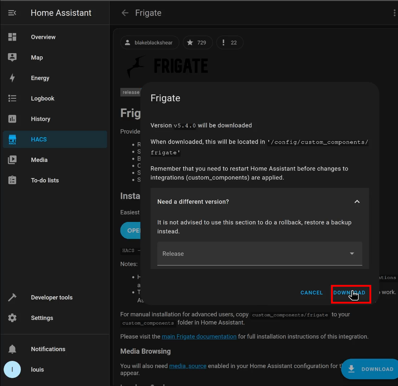Open Media via the play icon
The image size is (398, 386).
coord(12,160)
